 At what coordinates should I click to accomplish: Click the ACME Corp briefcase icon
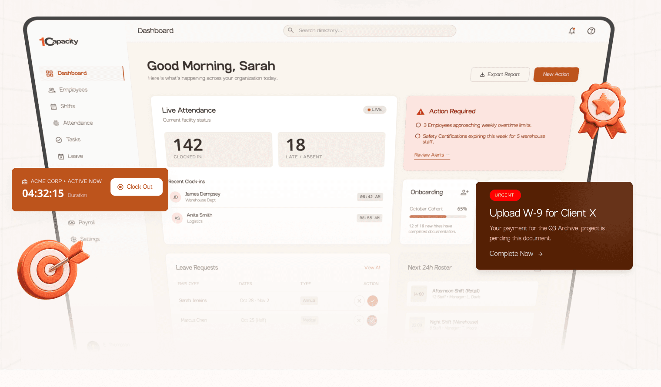click(25, 182)
